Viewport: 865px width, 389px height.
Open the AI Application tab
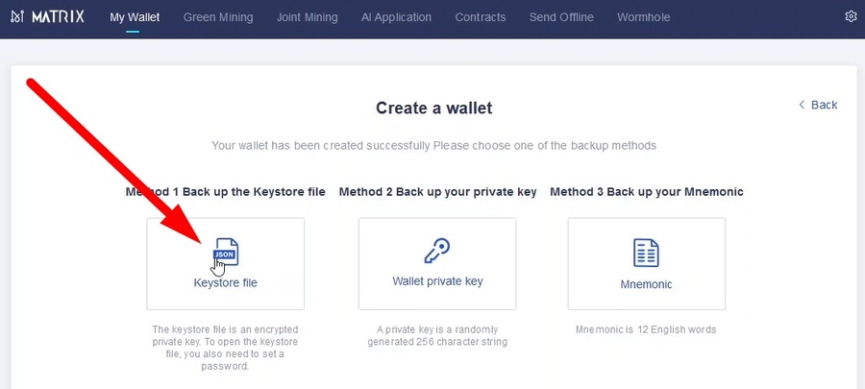[x=396, y=17]
